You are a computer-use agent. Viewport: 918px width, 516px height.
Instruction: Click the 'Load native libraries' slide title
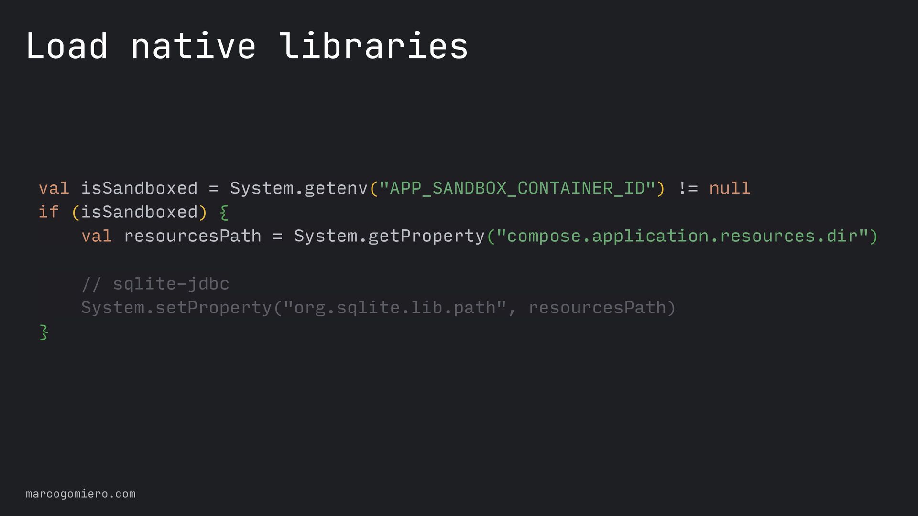pyautogui.click(x=247, y=46)
